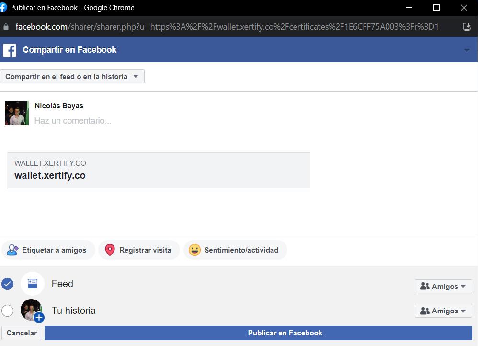Click the 'Feed' label text
Screen dimensions: 478x346
point(62,284)
